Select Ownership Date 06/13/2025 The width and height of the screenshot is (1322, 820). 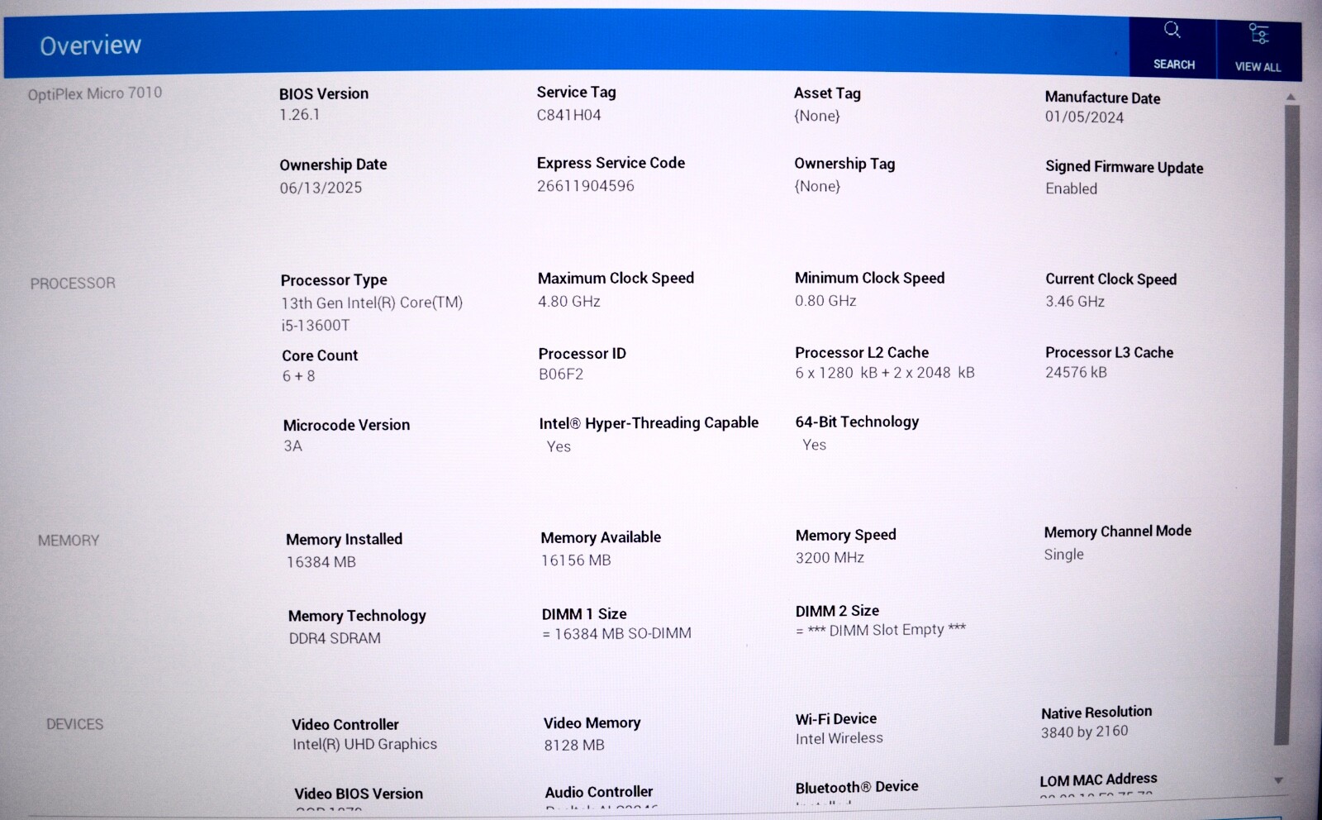pyautogui.click(x=321, y=188)
